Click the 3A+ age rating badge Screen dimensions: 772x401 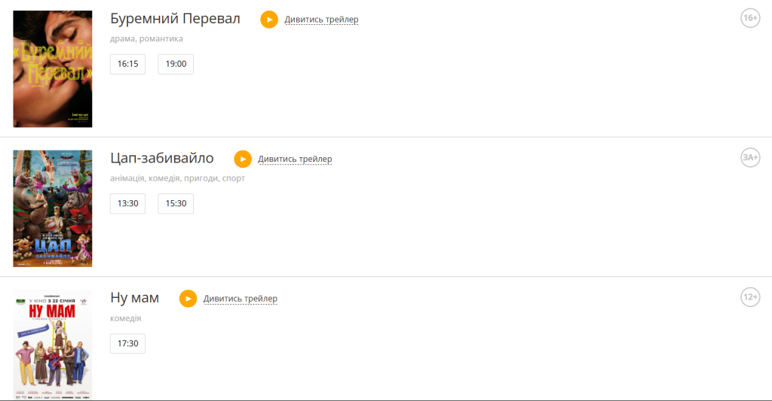tap(750, 158)
